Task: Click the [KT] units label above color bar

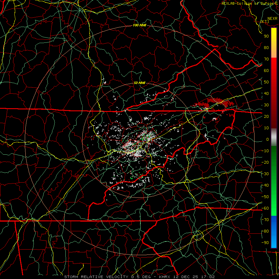Action: coord(265,21)
